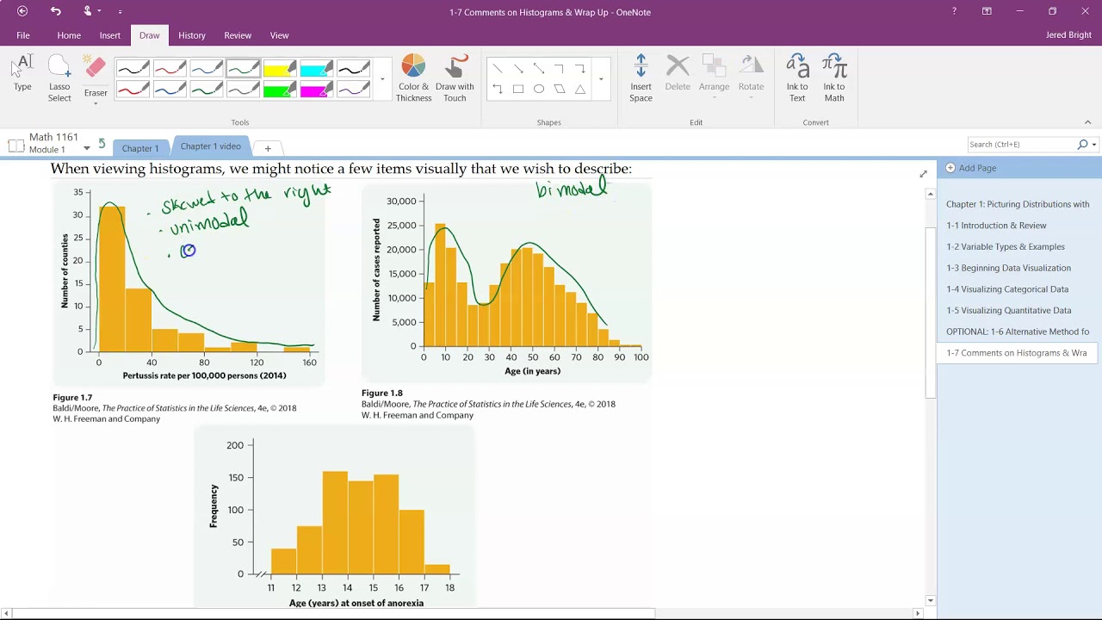The height and width of the screenshot is (620, 1102).
Task: Open Color & Thickness options
Action: 413,78
